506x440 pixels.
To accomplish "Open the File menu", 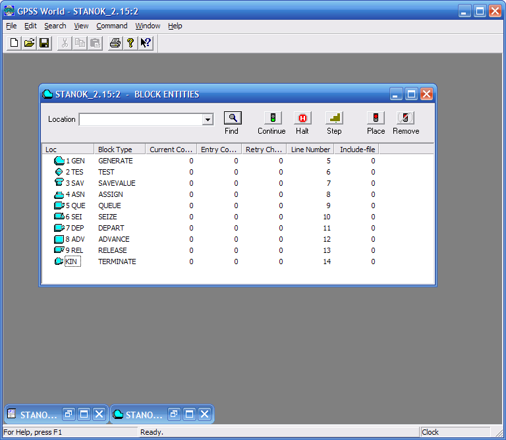I will (11, 26).
